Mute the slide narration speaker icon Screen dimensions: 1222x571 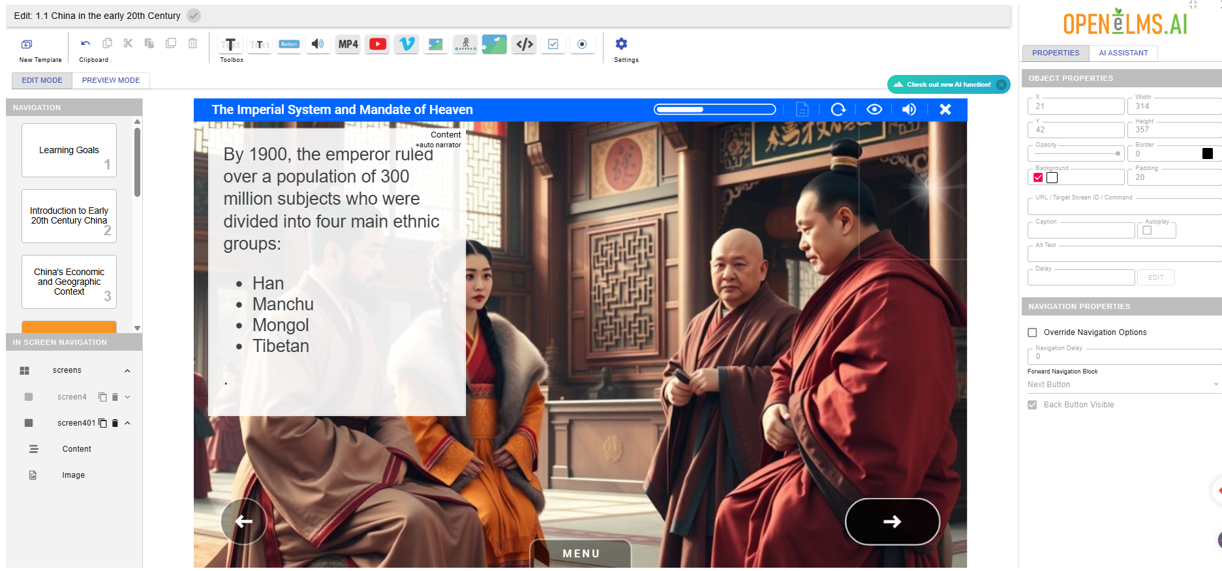909,110
